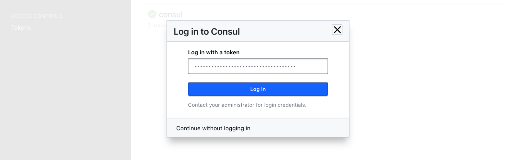Open Tokens in the sidebar
Viewport: 516px width, 160px height.
point(21,28)
